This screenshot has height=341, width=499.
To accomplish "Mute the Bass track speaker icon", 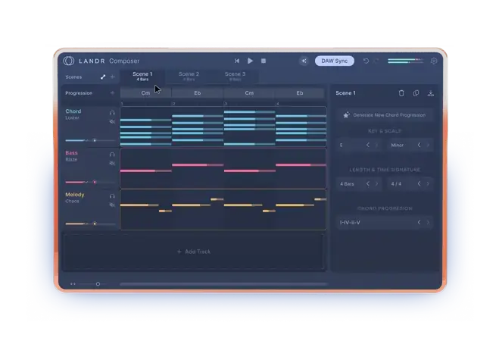I will coord(112,163).
